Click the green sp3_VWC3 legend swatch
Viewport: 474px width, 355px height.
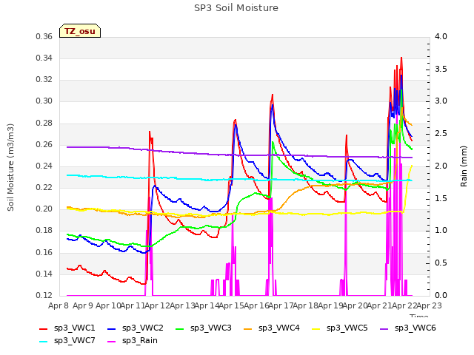coord(180,328)
